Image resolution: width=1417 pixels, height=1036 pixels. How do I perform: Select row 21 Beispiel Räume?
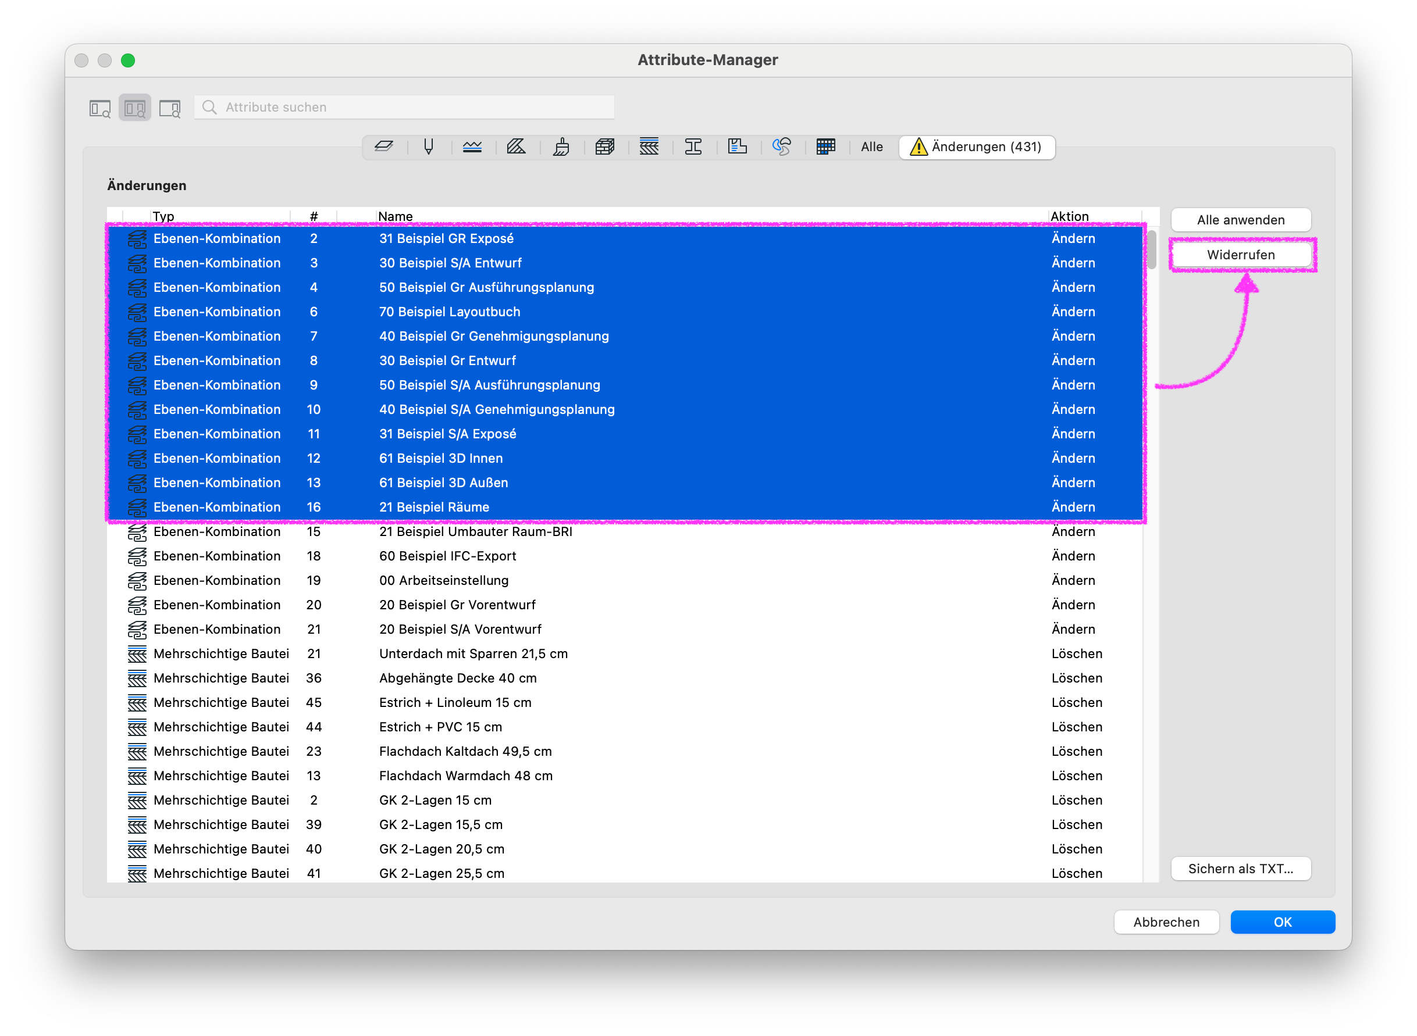625,508
